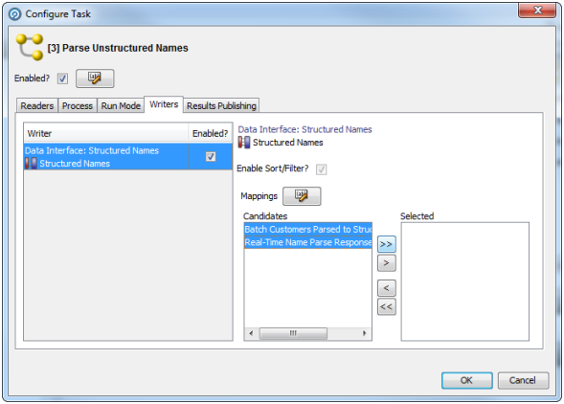Click the Writer column header
Image resolution: width=564 pixels, height=404 pixels.
106,133
